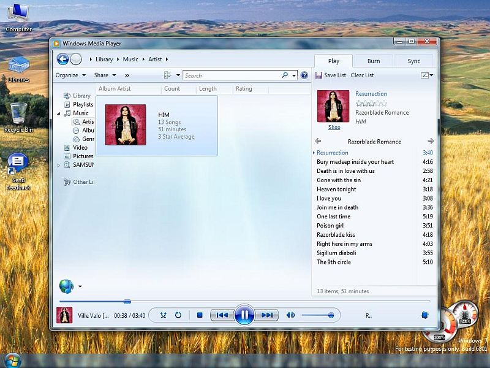Skip to the next track
The height and width of the screenshot is (368, 490).
(266, 315)
